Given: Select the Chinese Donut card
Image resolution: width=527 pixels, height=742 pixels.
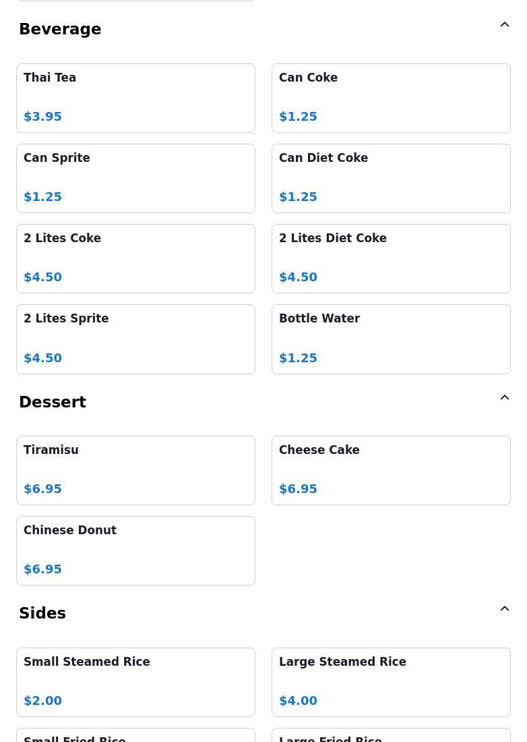Looking at the screenshot, I should [135, 550].
